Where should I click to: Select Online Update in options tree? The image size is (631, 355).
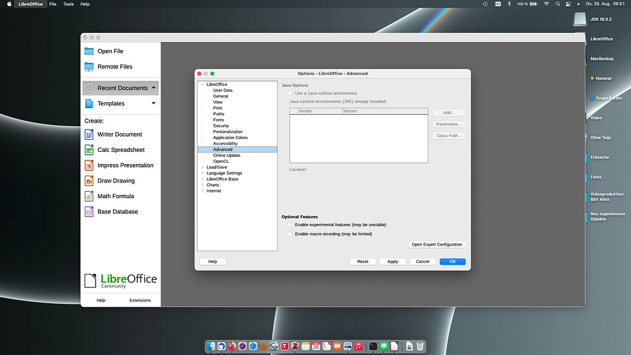click(227, 156)
